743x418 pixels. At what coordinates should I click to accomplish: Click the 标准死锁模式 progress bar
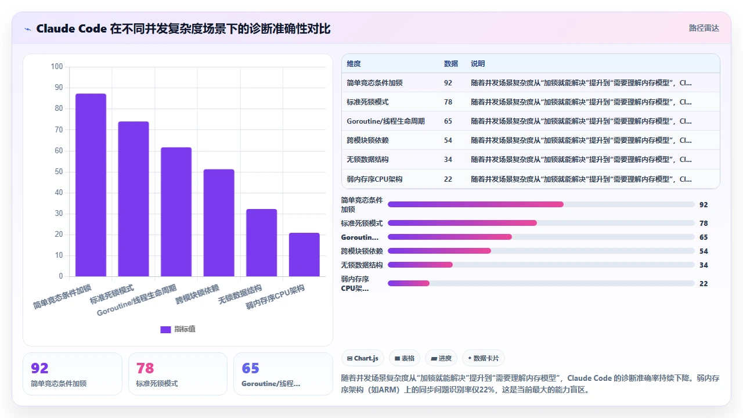tap(541, 223)
